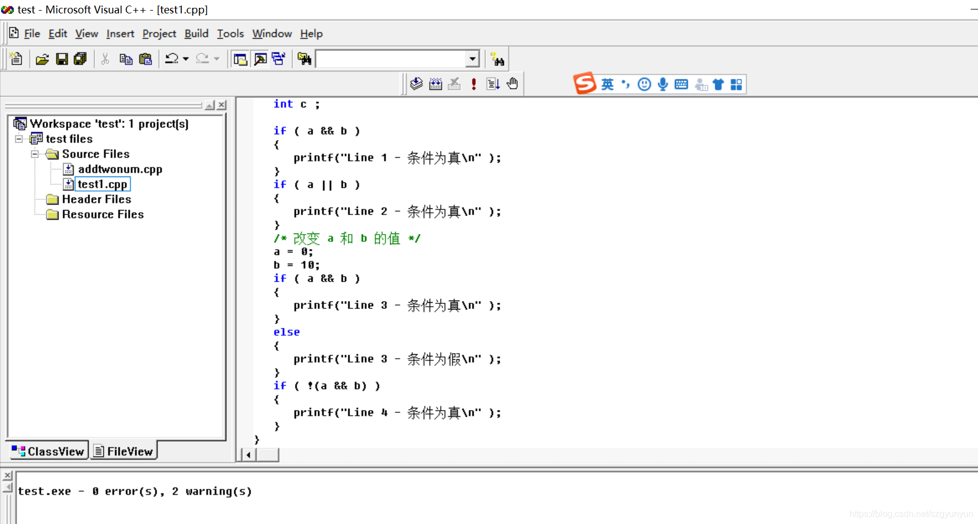Close the output pane with X button

click(x=7, y=475)
